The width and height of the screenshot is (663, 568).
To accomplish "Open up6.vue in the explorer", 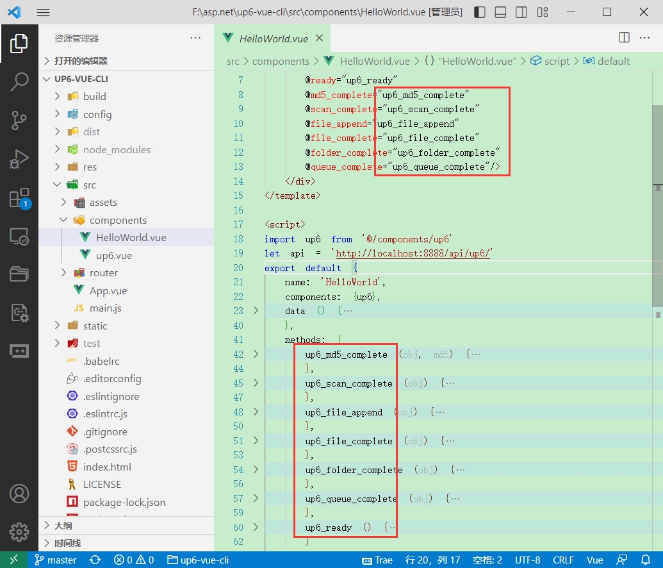I will click(113, 255).
